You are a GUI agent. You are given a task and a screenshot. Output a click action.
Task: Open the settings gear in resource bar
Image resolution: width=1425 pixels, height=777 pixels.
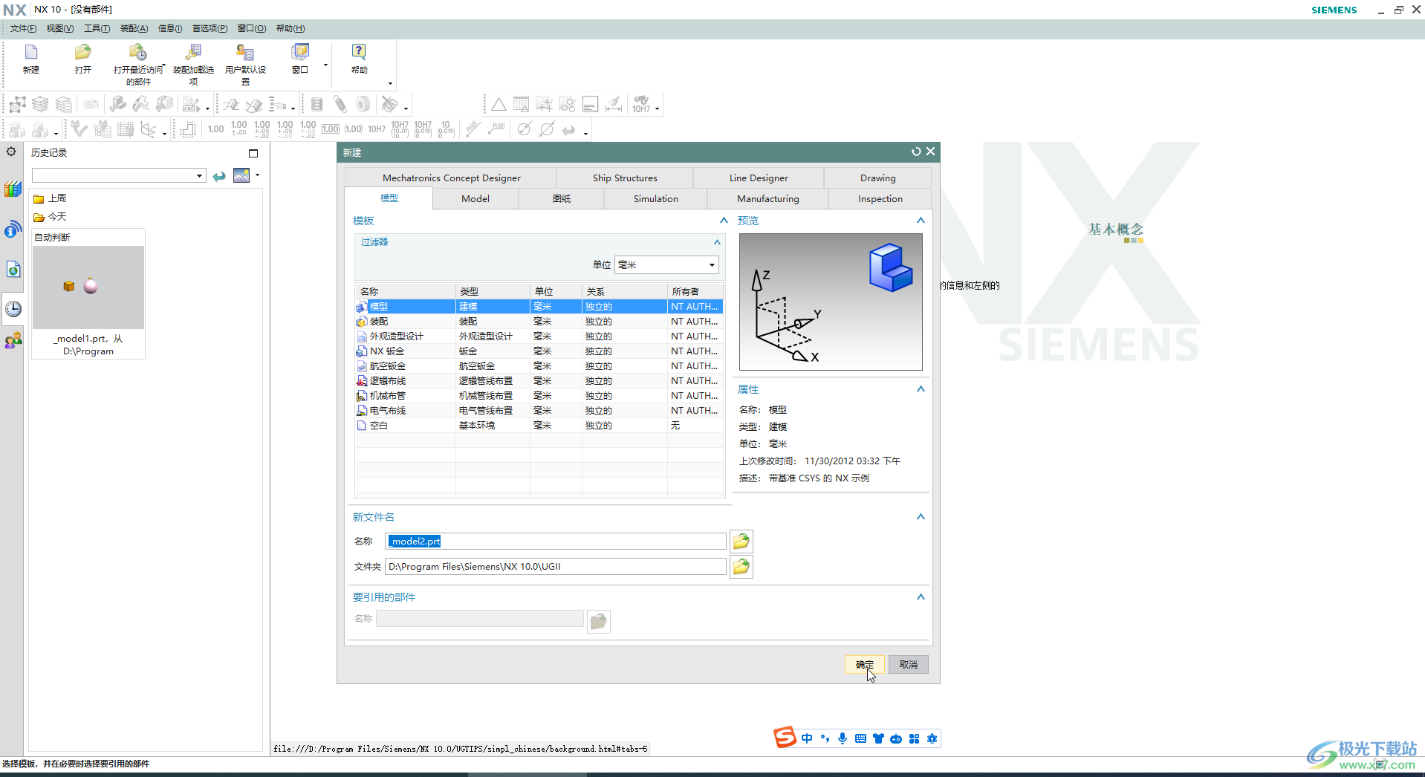tap(12, 152)
